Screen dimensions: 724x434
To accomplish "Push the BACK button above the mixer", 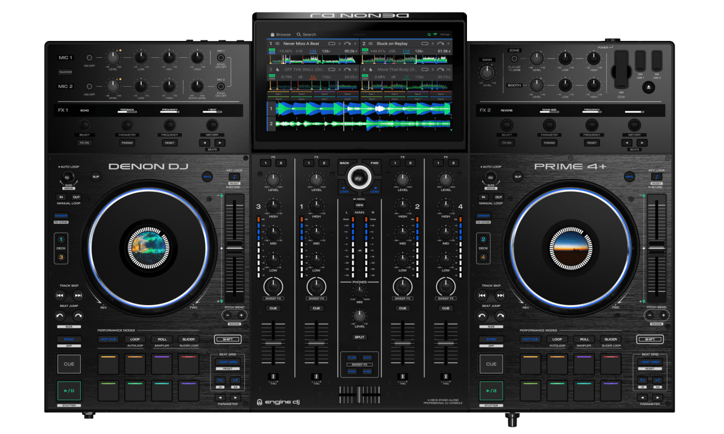I will (x=344, y=163).
